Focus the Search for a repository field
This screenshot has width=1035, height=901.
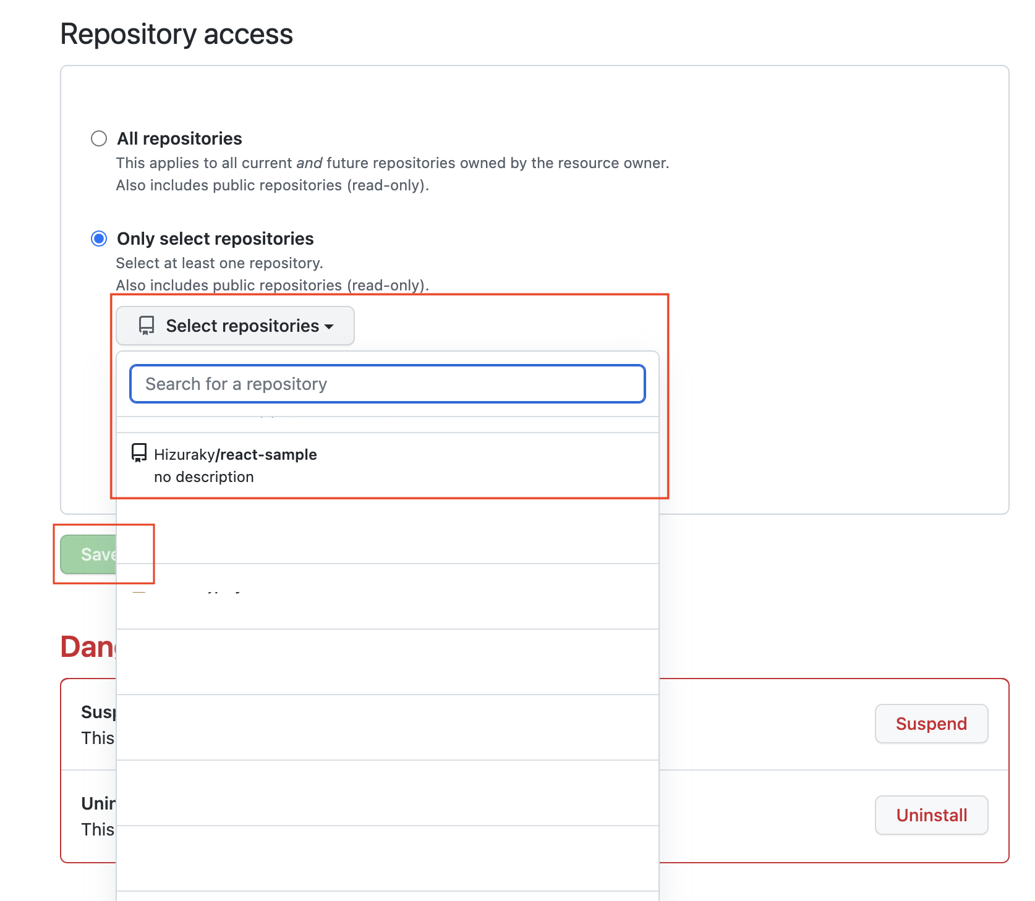[388, 384]
